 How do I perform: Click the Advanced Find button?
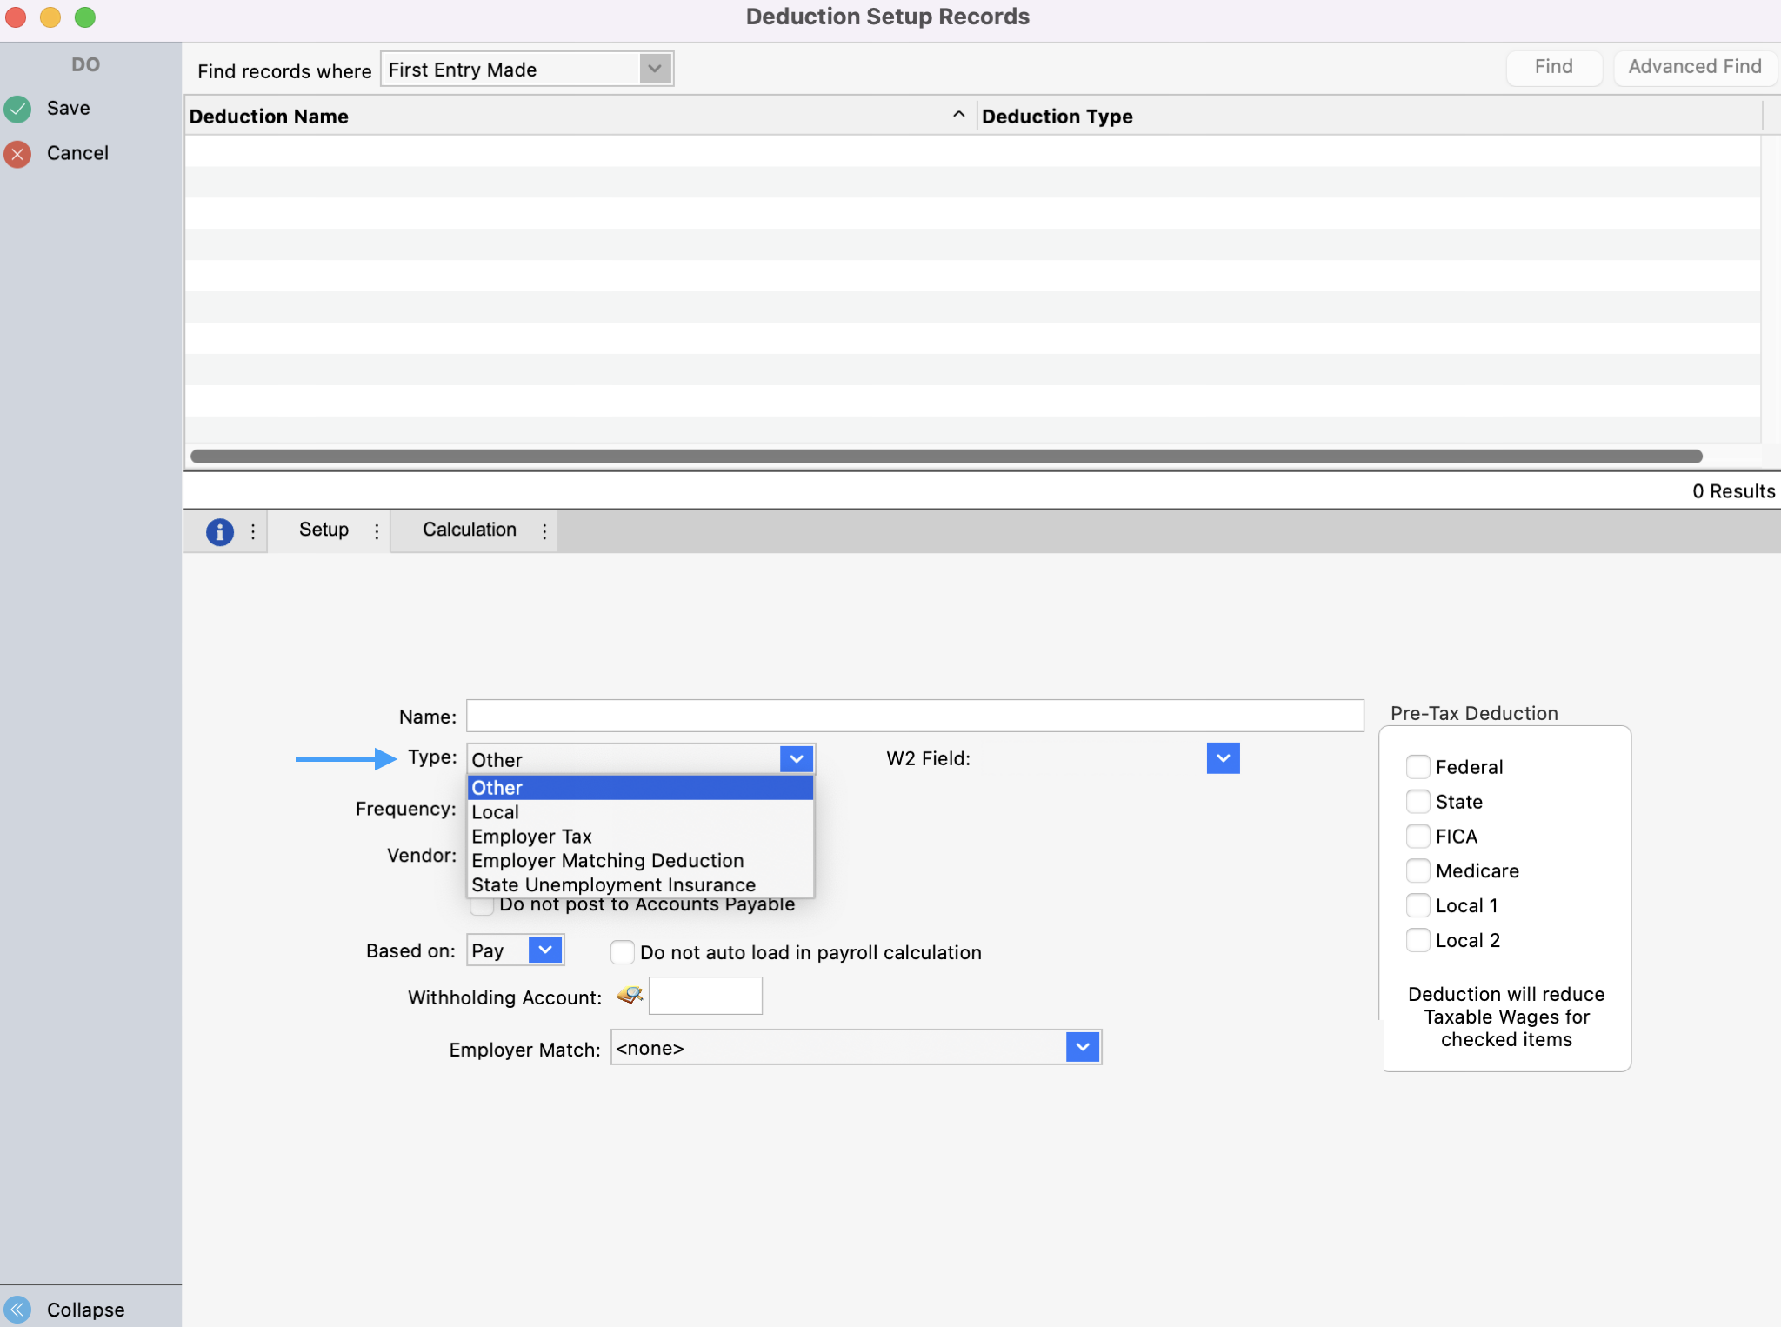1694,67
